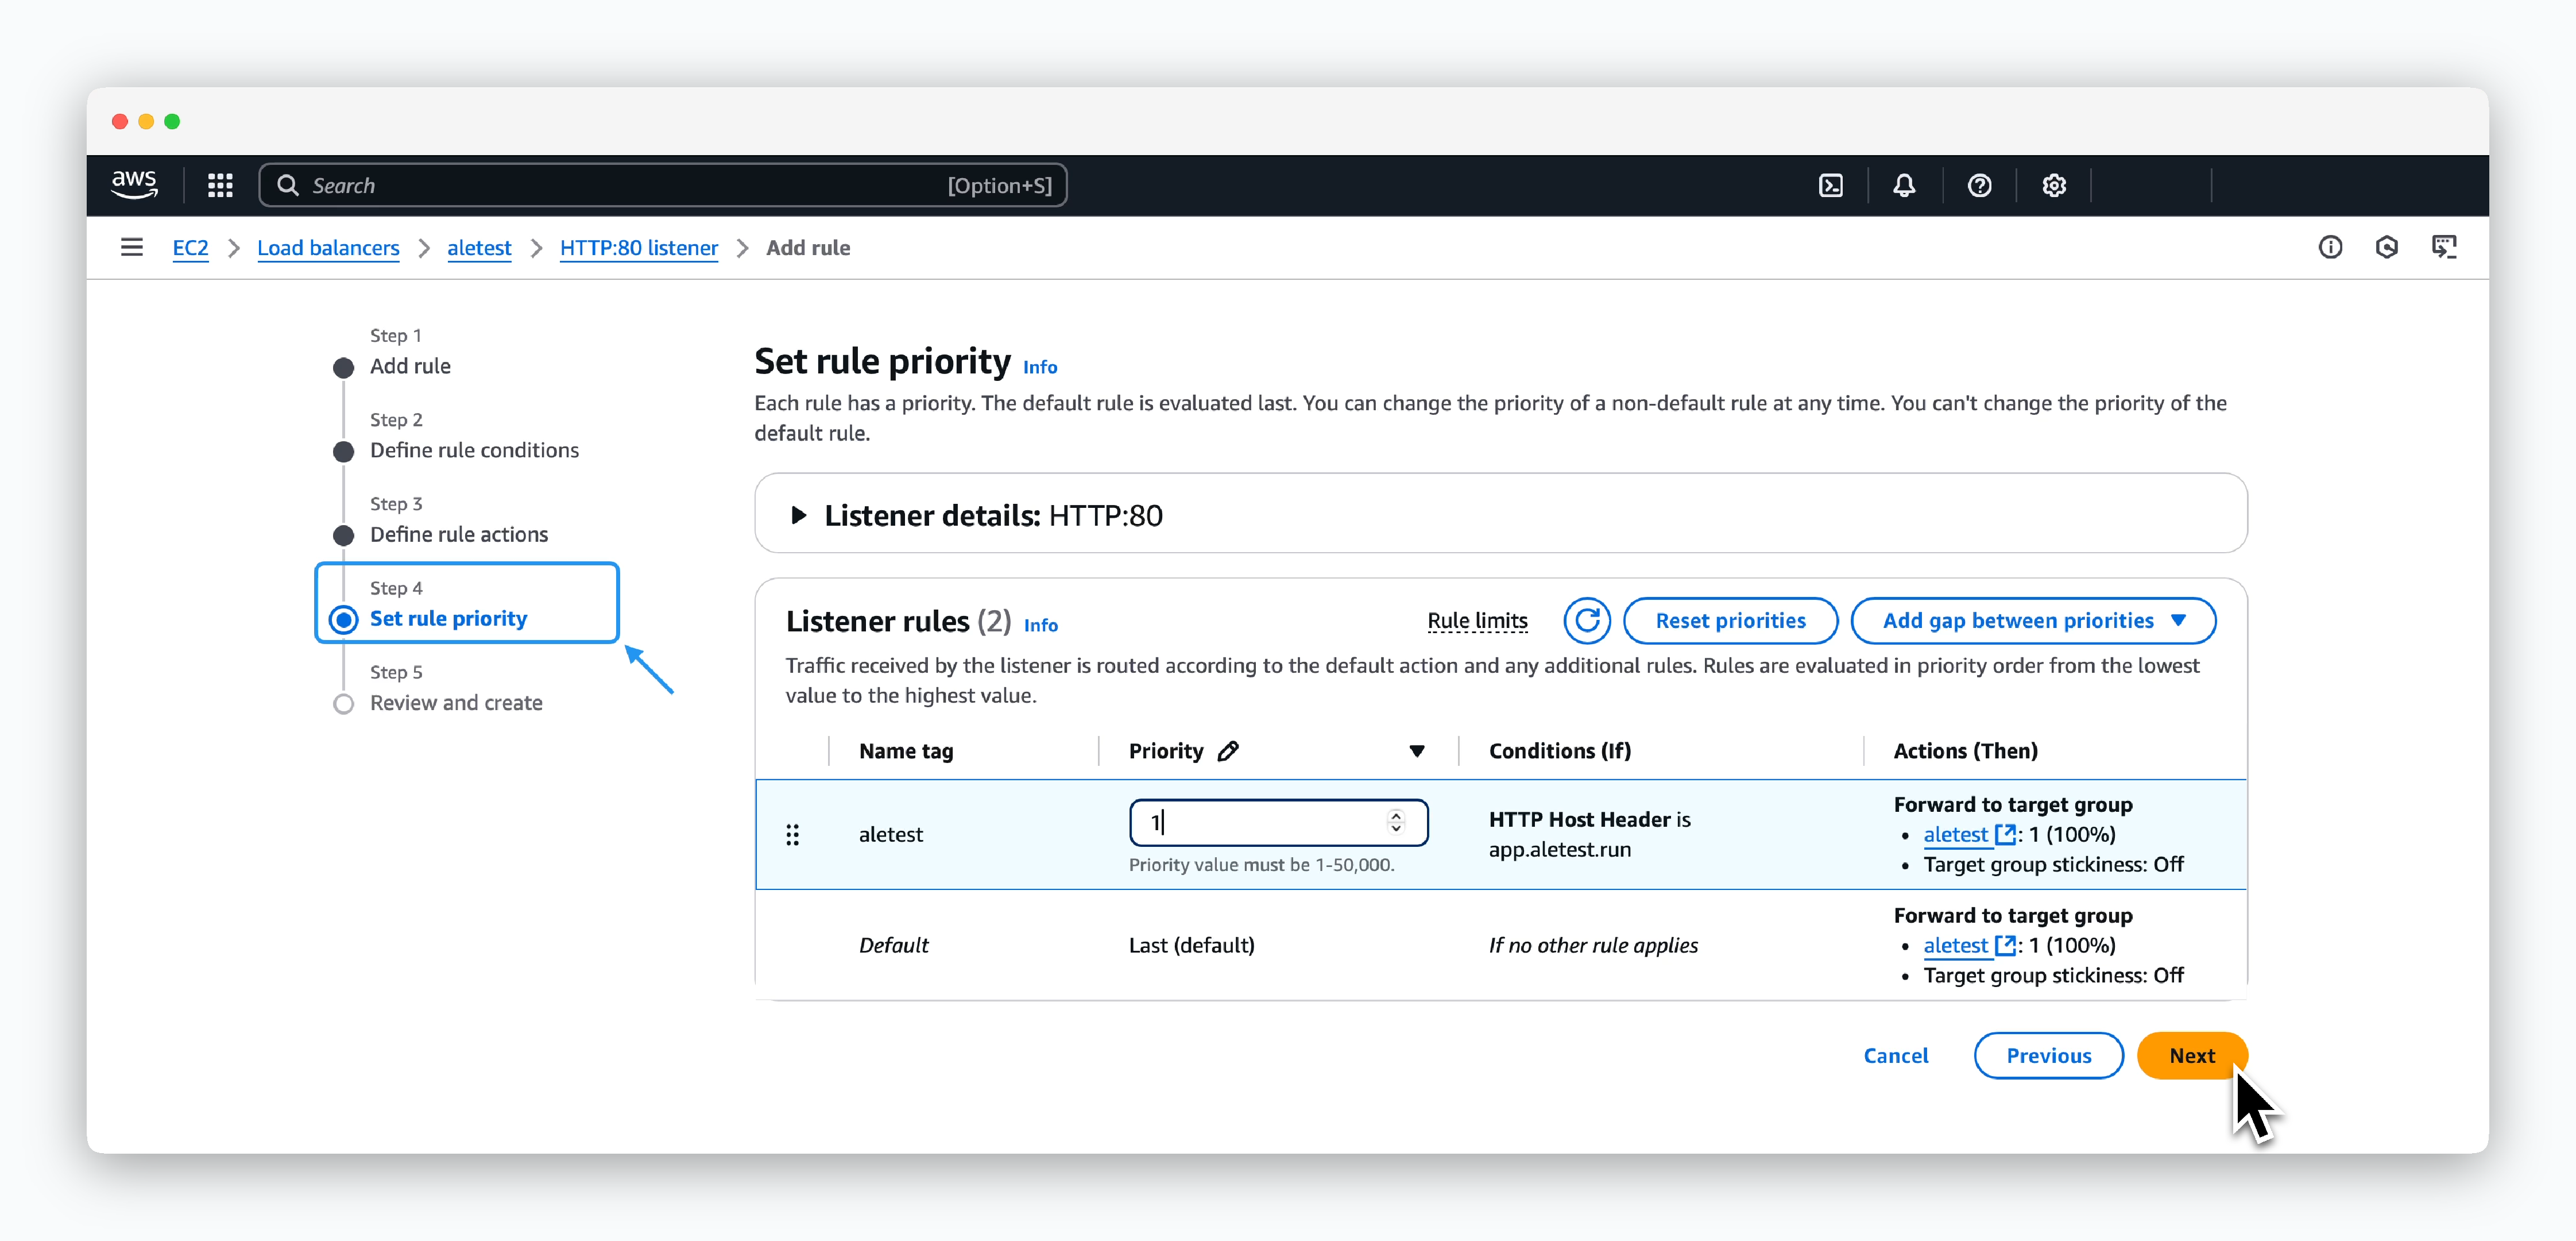Click the search magnifier icon

click(x=288, y=185)
